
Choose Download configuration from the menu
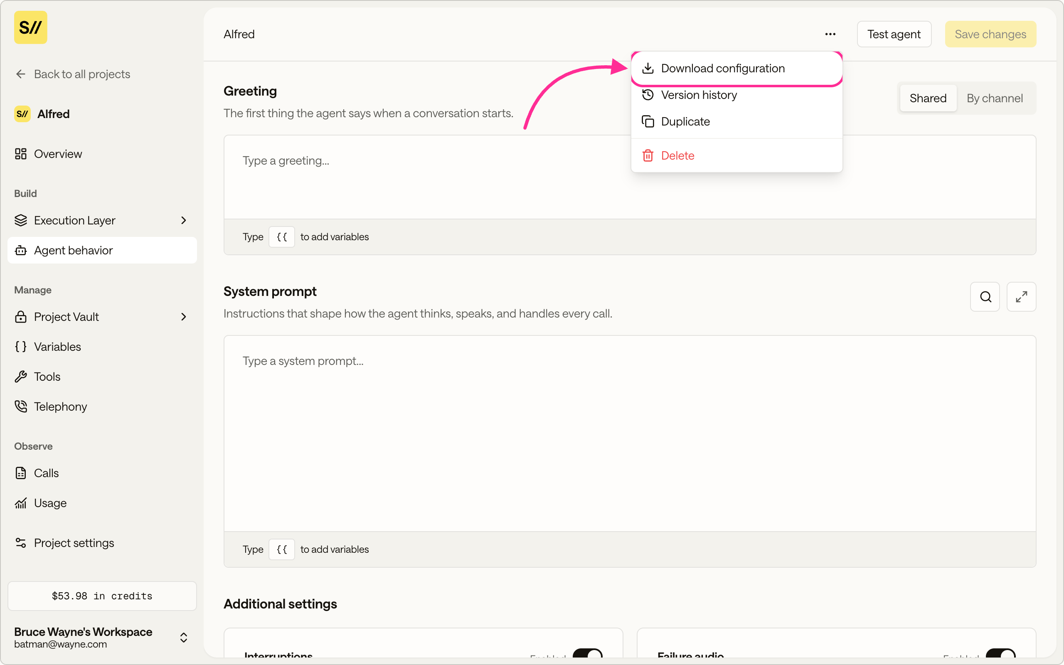(x=736, y=68)
